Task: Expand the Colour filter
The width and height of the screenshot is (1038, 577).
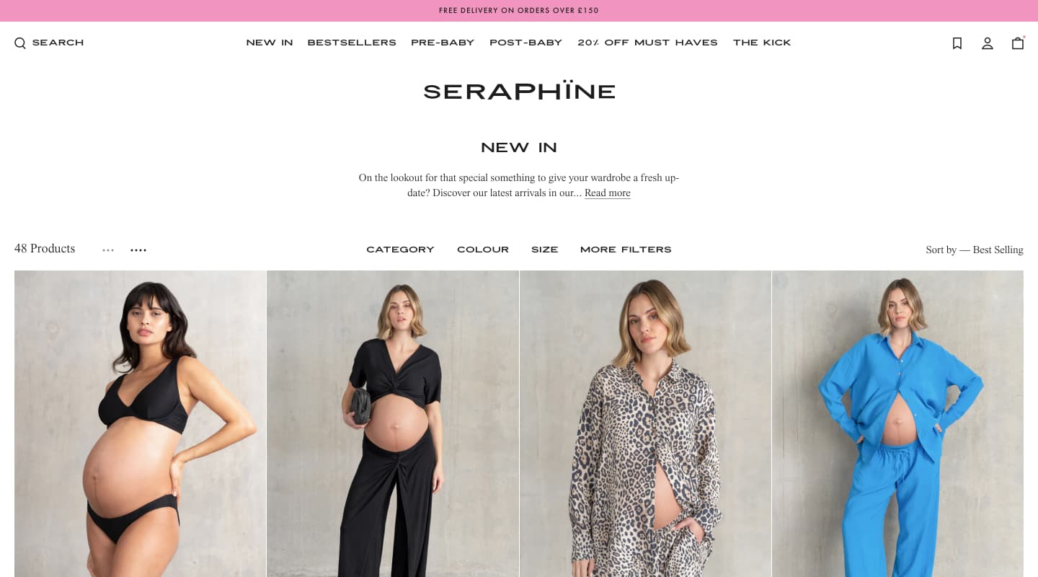Action: [x=483, y=250]
